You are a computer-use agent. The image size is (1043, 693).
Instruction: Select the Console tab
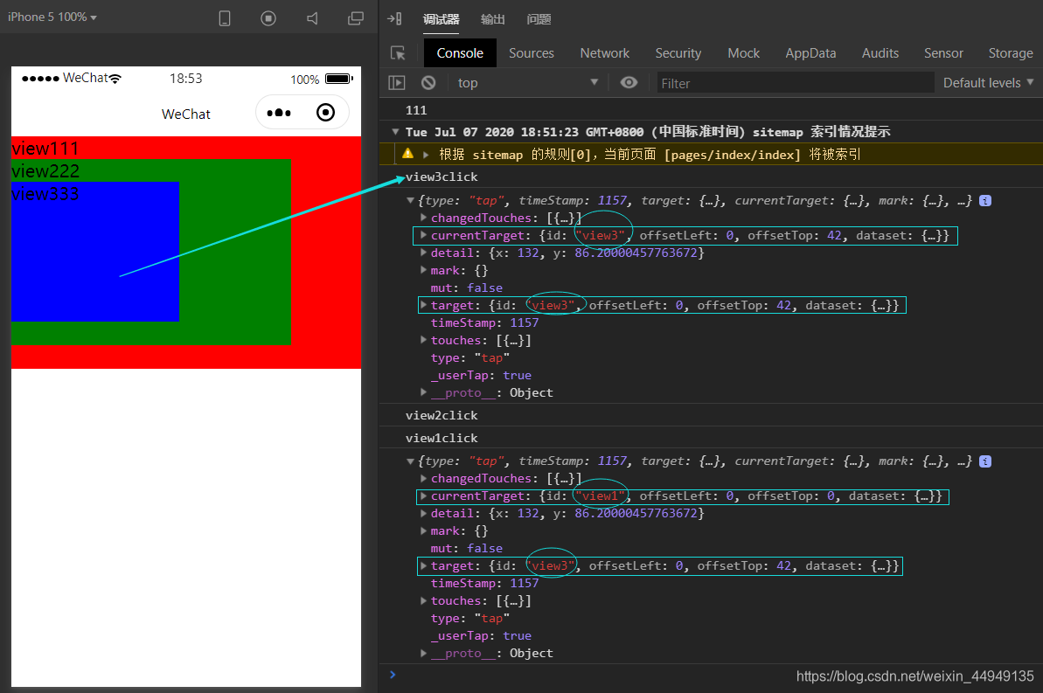click(460, 53)
